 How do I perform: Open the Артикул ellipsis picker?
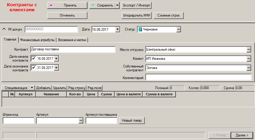[x=81, y=120]
